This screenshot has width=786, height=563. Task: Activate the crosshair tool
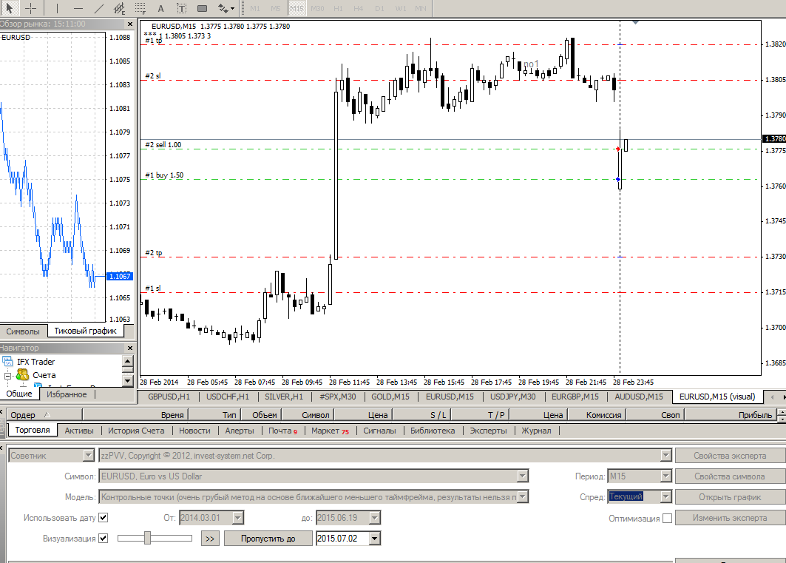click(30, 8)
